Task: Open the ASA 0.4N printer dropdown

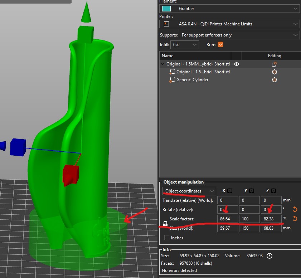Action: click(229, 24)
